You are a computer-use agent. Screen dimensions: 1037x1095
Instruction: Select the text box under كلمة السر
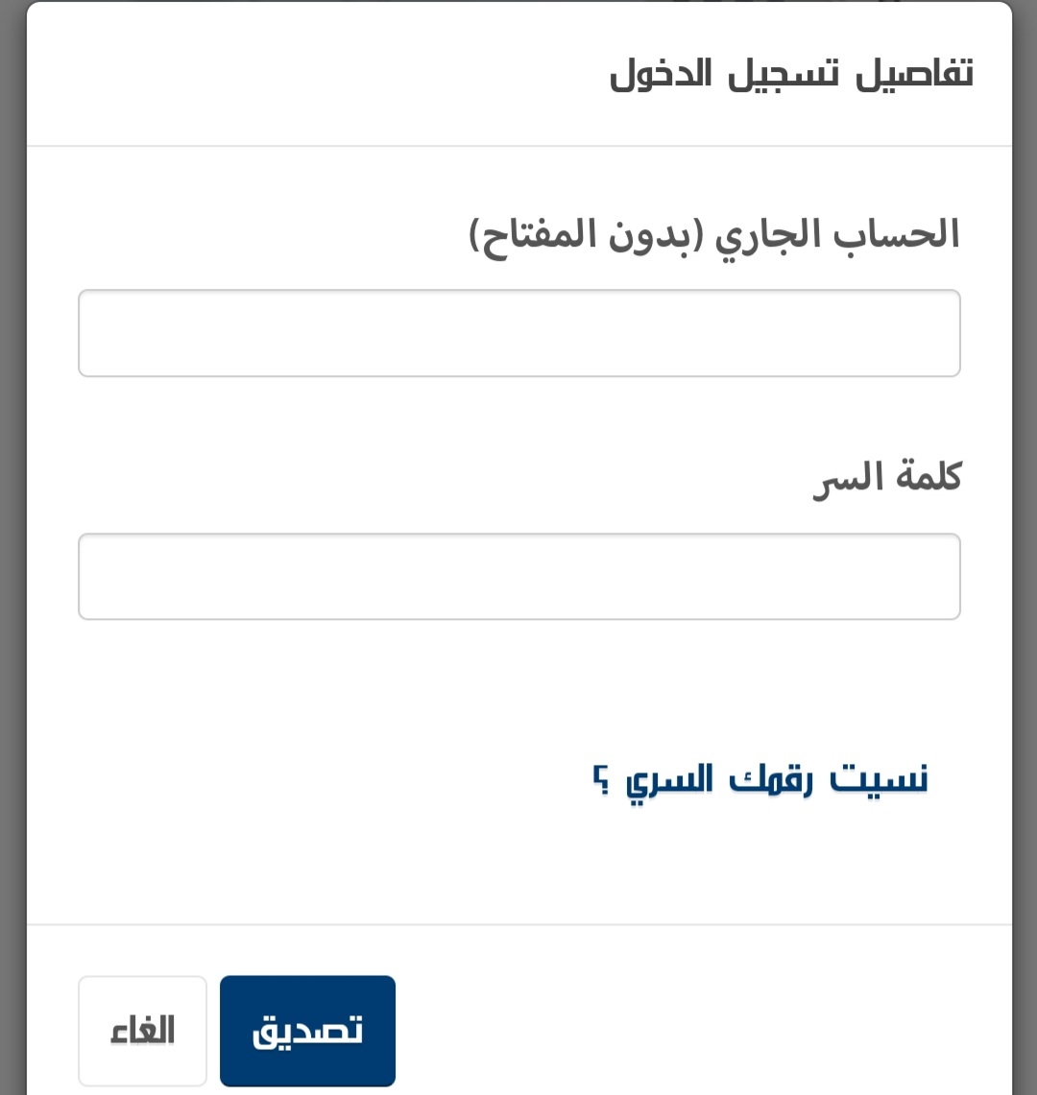pyautogui.click(x=518, y=577)
